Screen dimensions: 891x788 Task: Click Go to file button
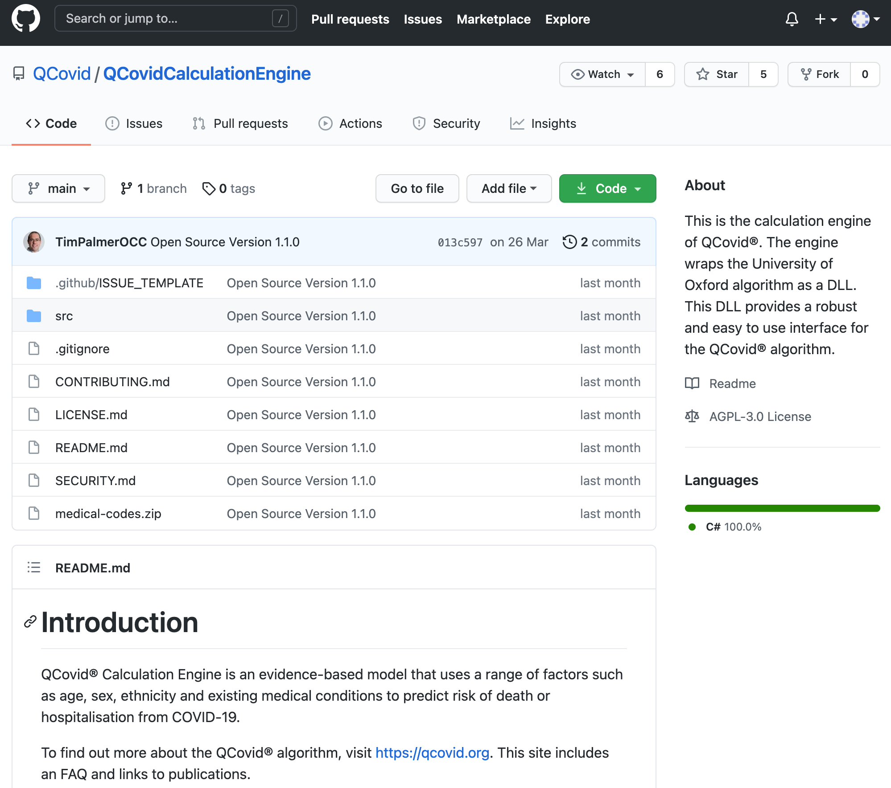pos(417,188)
